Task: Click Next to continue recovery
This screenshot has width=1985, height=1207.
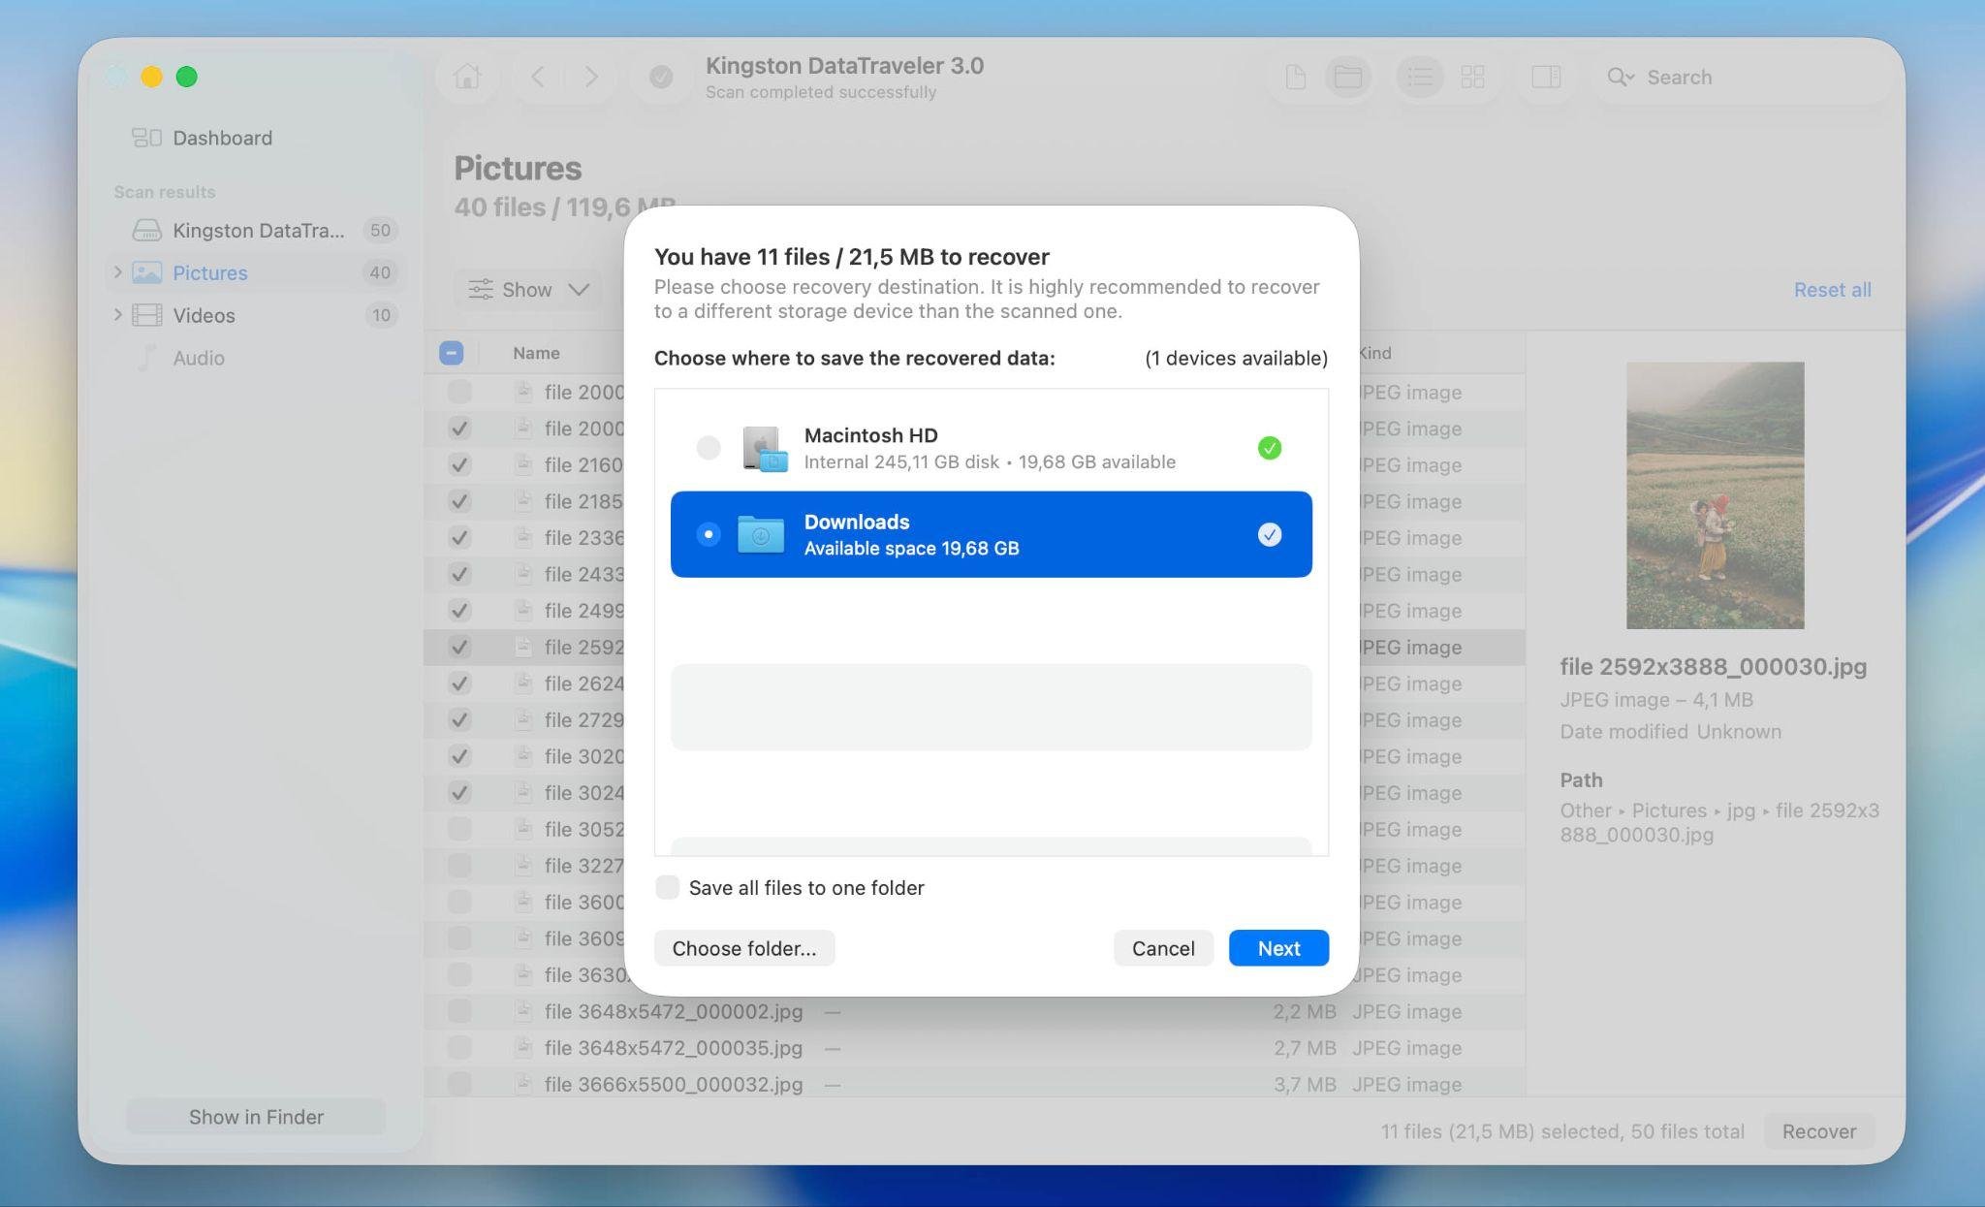Action: (x=1278, y=948)
